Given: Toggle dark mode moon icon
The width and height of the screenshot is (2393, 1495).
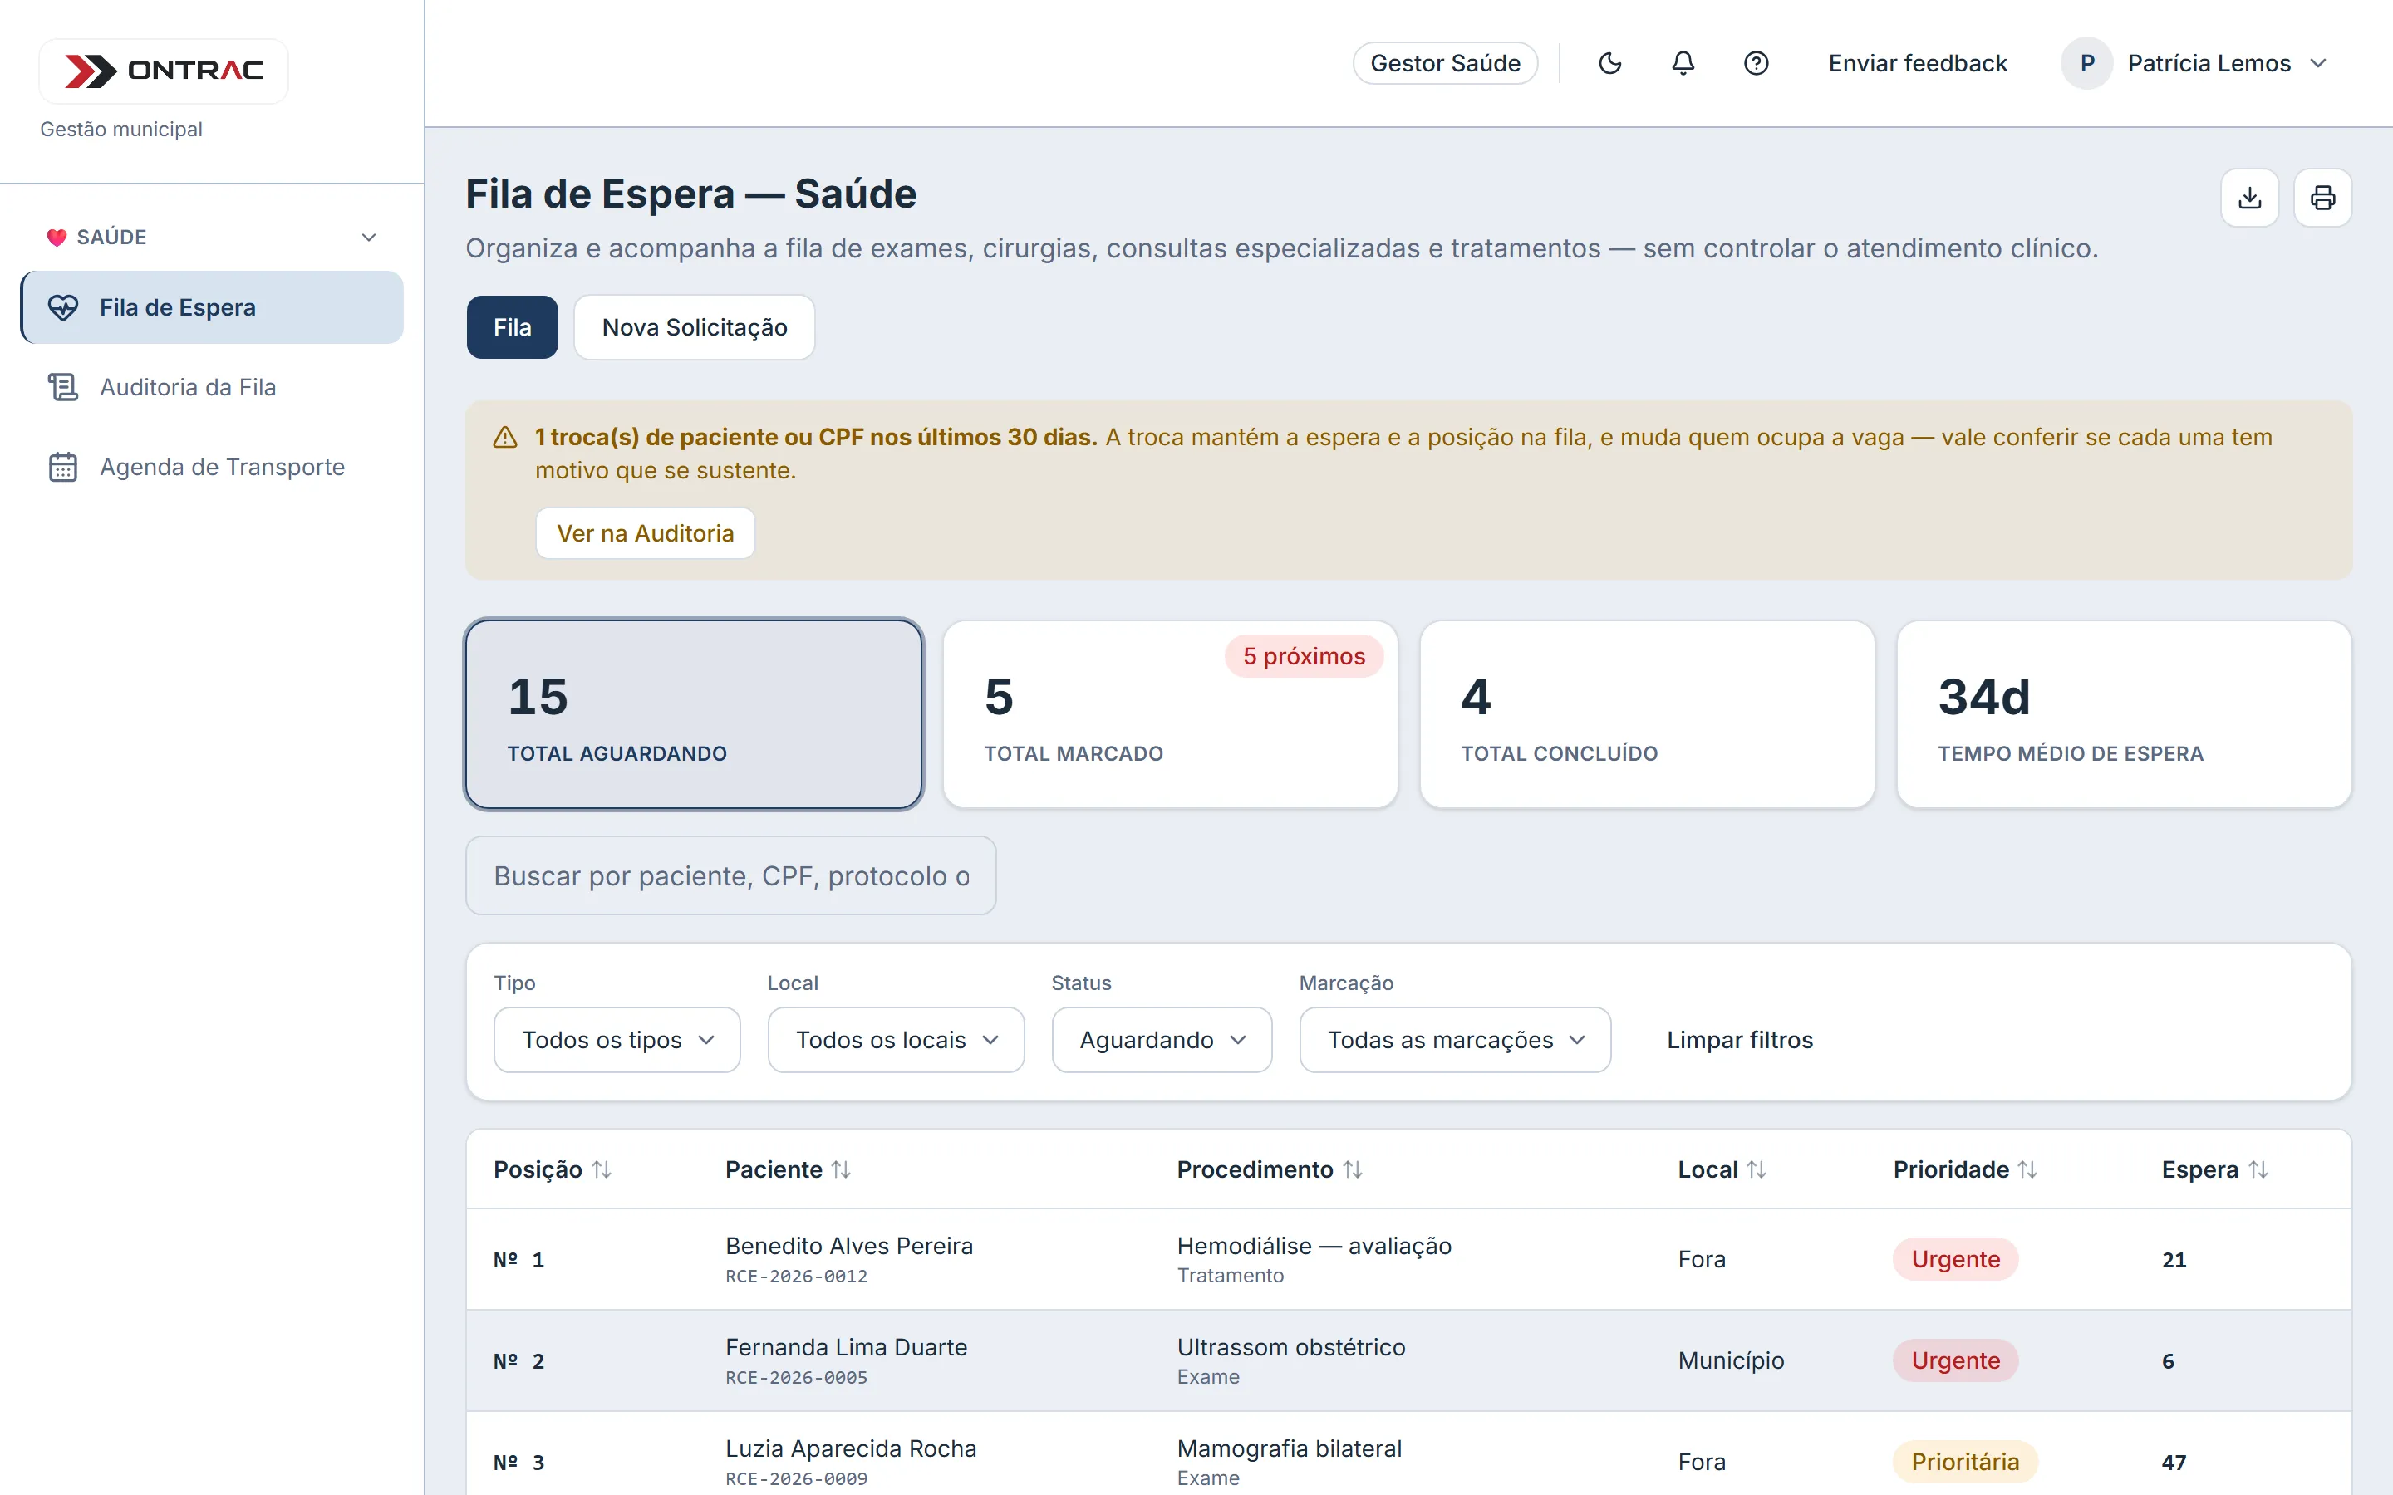Looking at the screenshot, I should (x=1609, y=63).
